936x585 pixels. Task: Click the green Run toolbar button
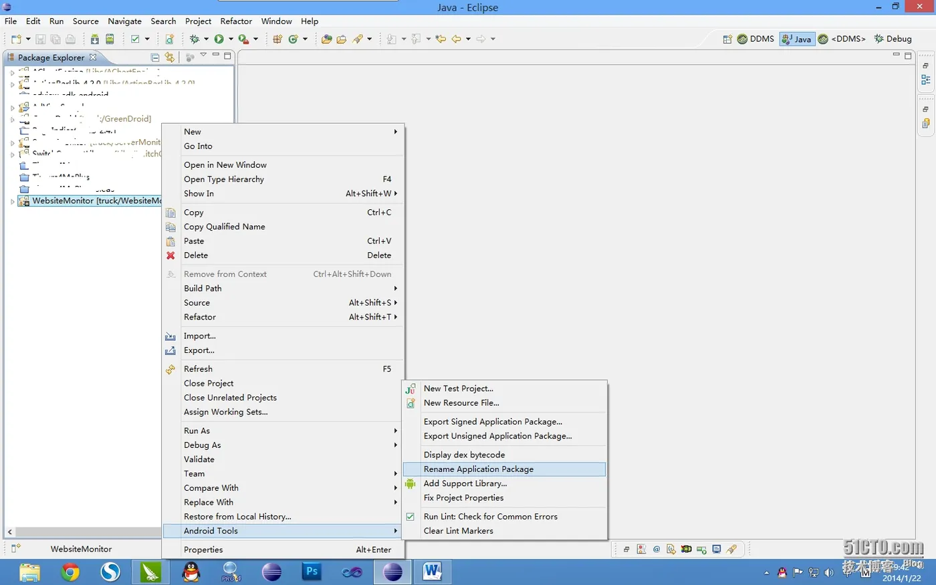(219, 39)
